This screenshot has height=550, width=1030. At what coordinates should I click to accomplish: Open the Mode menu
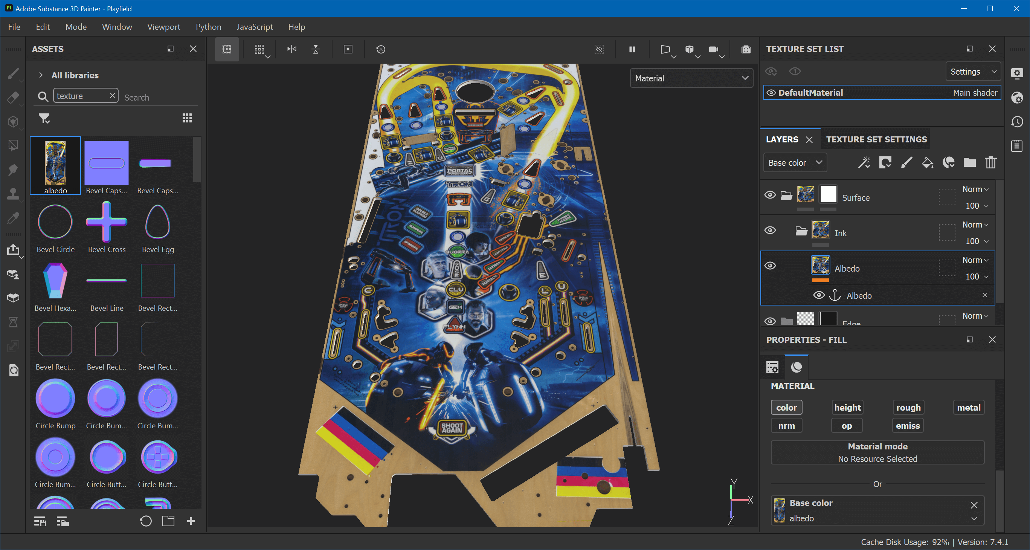click(x=76, y=27)
